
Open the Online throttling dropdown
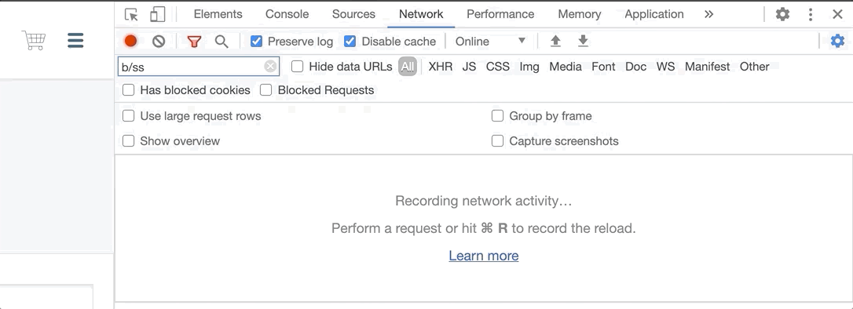[491, 42]
